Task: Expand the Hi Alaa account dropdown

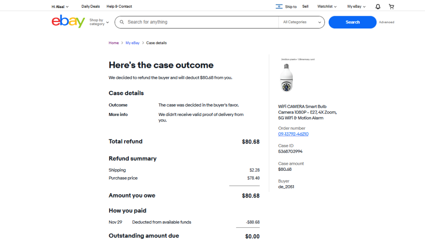Action: click(60, 7)
